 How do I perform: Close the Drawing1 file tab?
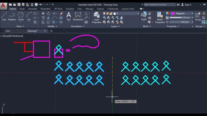coord(45,31)
